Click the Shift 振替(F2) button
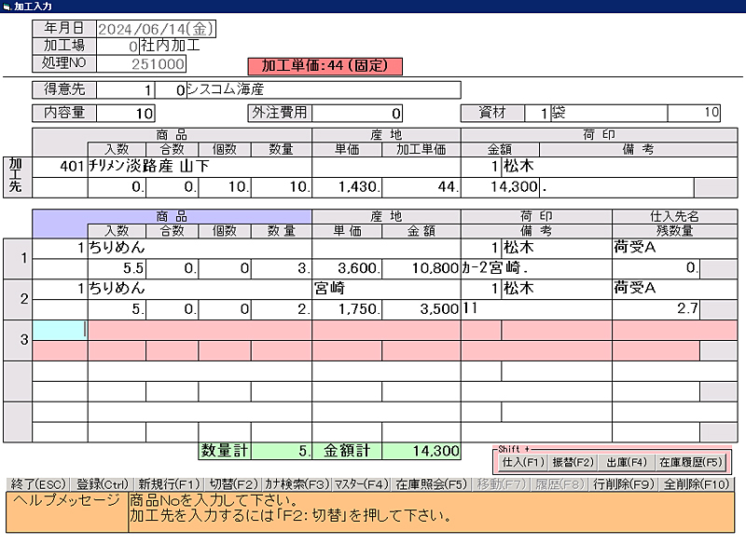 (x=573, y=461)
